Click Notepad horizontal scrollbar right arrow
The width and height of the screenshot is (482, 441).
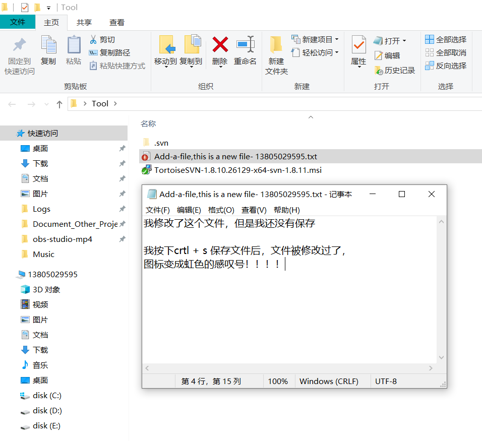(431, 368)
